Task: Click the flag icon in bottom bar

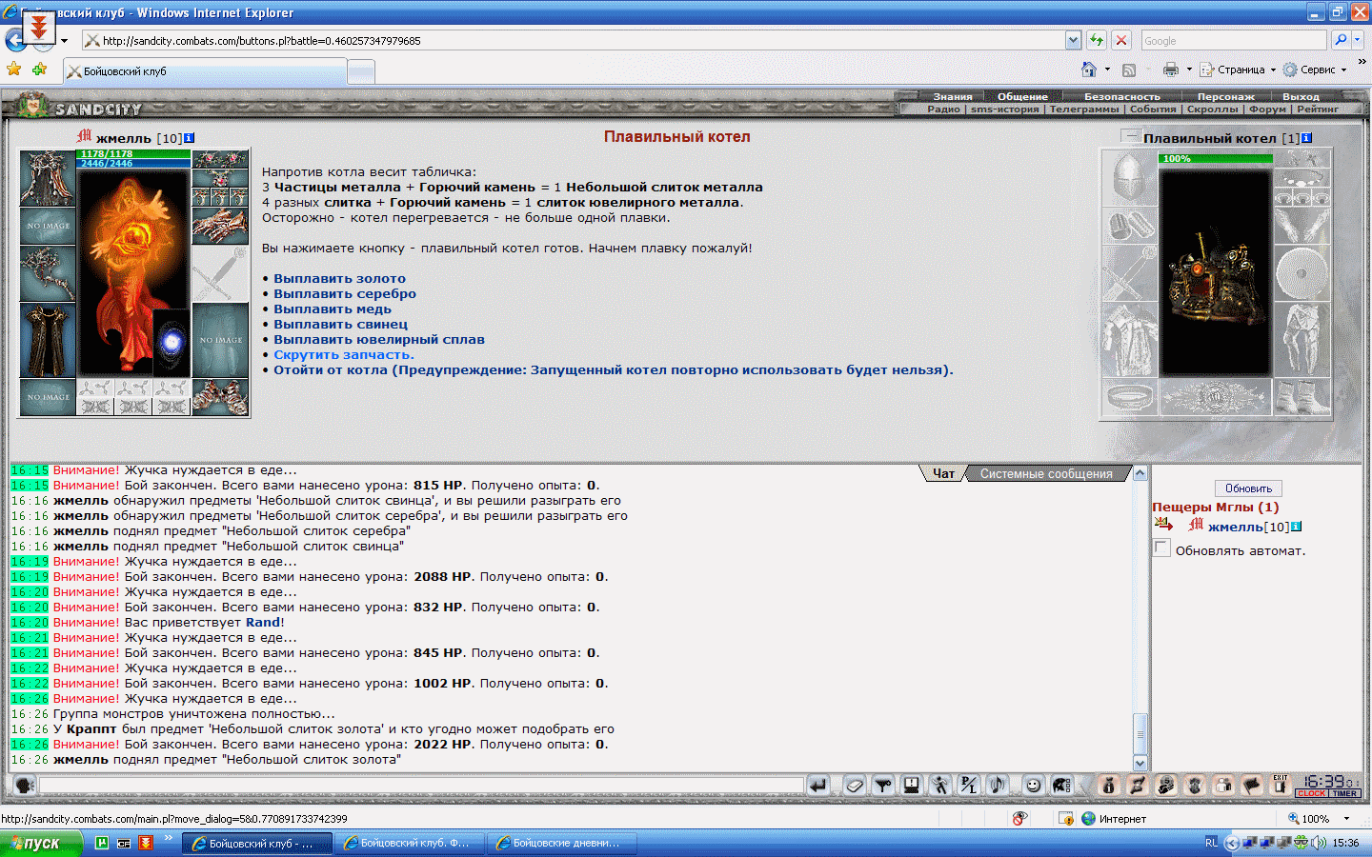Action: coord(1252,786)
